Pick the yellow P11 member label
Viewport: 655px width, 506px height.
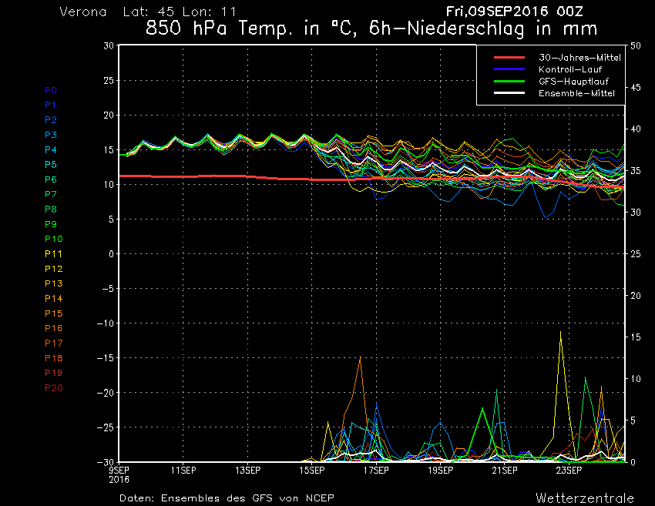click(53, 254)
